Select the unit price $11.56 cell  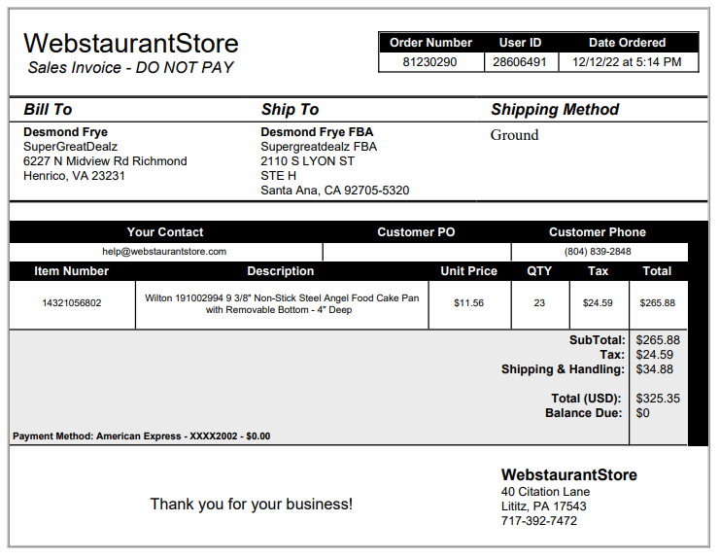469,303
